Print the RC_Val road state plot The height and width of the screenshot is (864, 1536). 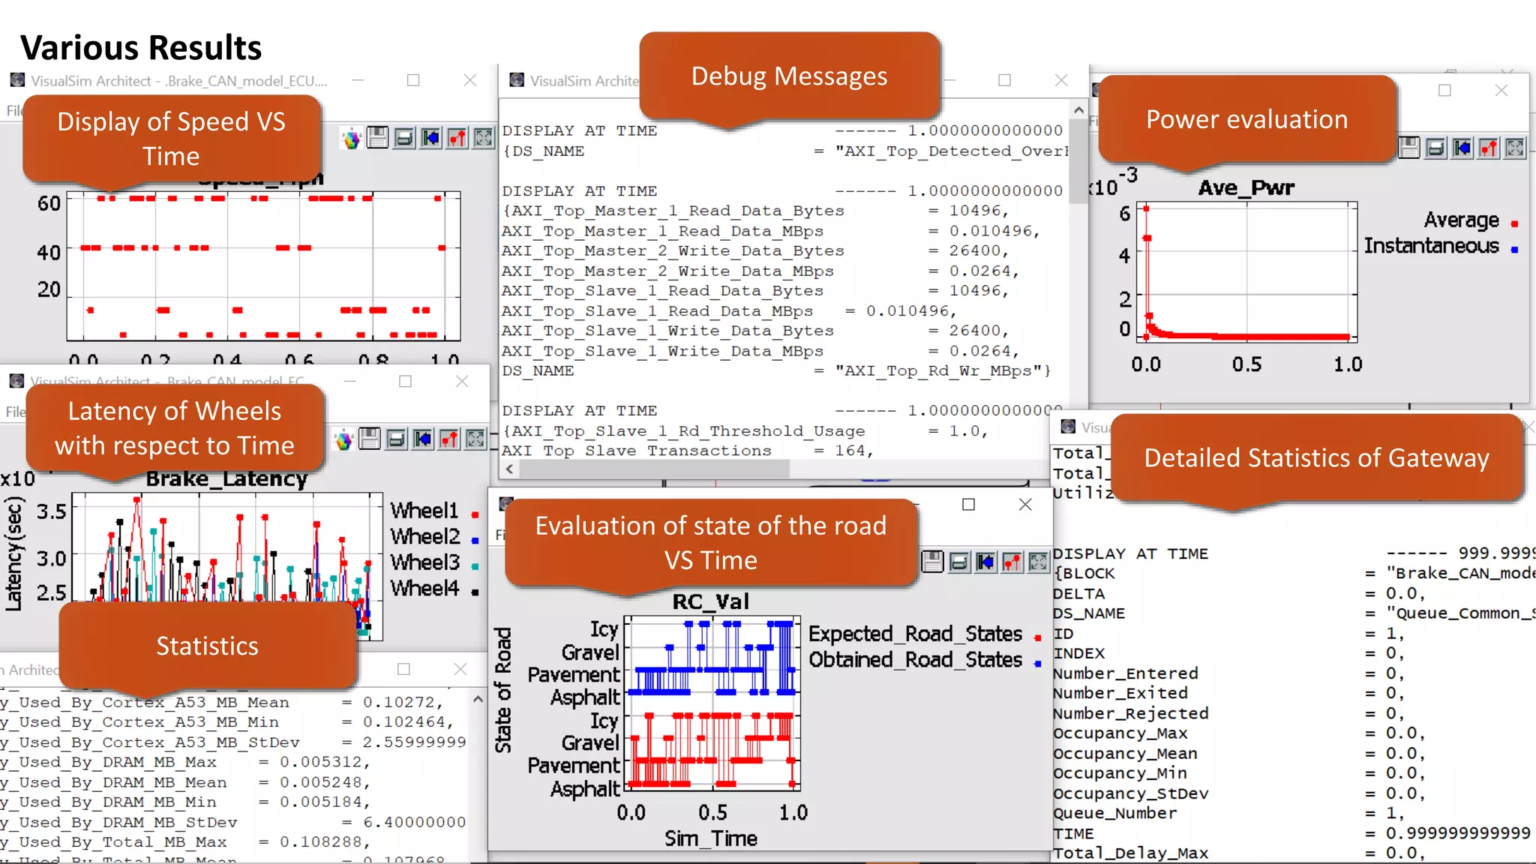959,562
